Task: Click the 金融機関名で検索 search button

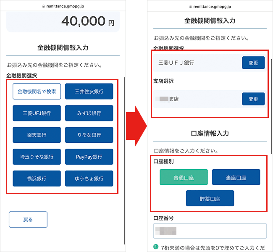Action: [37, 91]
